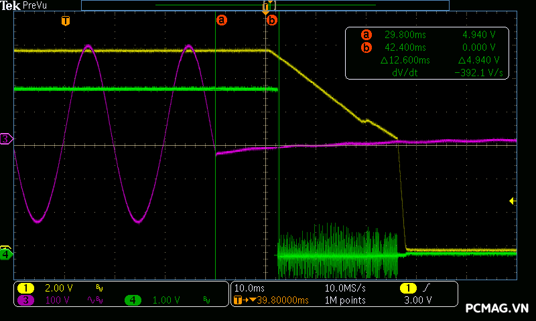Click channel 3 ground reference indicator on left edge
Viewport: 536px width, 321px height.
(x=5, y=139)
